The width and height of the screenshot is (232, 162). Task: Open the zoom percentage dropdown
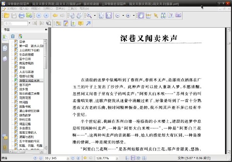117,158
